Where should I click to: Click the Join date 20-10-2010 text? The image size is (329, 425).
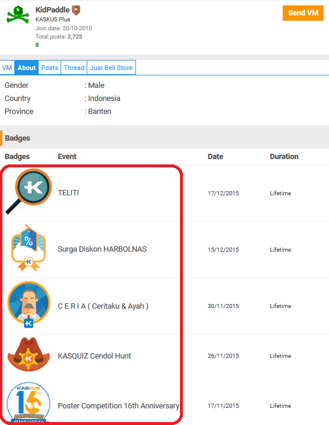tap(64, 28)
